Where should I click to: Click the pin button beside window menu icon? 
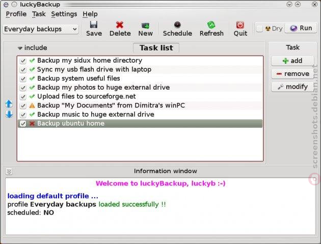[x=14, y=4]
